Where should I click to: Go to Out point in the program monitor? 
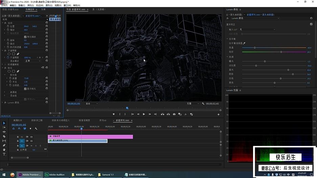coord(156,114)
